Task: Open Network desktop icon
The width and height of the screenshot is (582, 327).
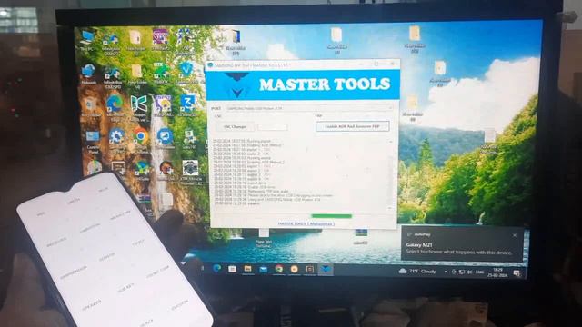Action: [x=88, y=74]
